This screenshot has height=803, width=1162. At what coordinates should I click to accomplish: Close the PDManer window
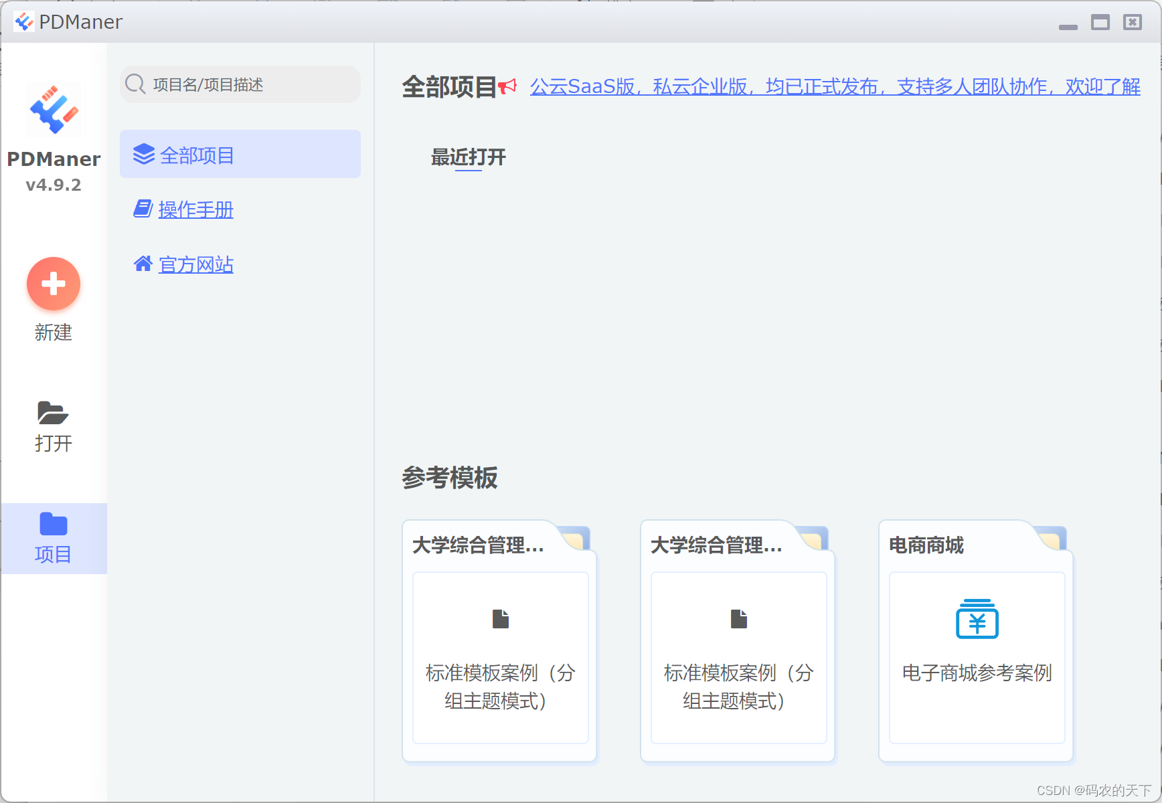pyautogui.click(x=1133, y=22)
